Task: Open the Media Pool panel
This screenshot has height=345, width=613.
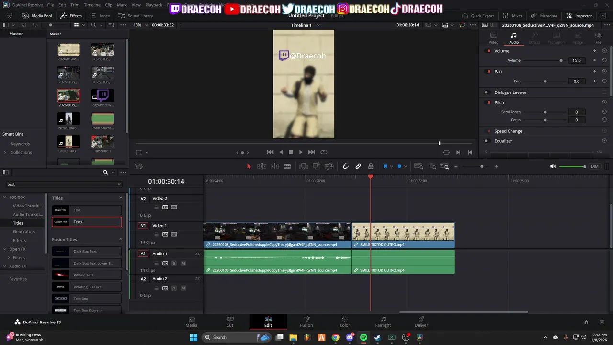Action: [x=37, y=16]
